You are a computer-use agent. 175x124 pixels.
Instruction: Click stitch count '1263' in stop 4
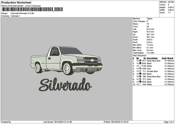pos(144,69)
